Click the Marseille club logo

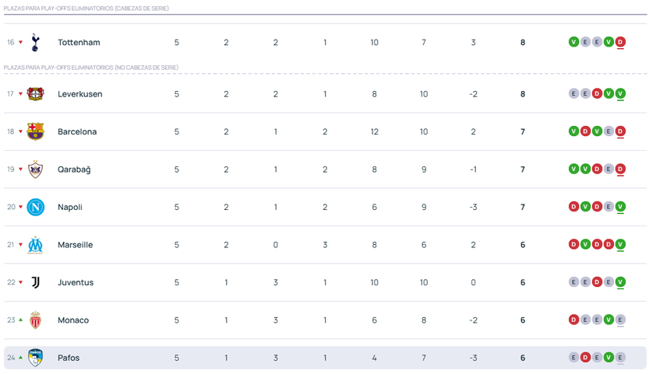(35, 245)
